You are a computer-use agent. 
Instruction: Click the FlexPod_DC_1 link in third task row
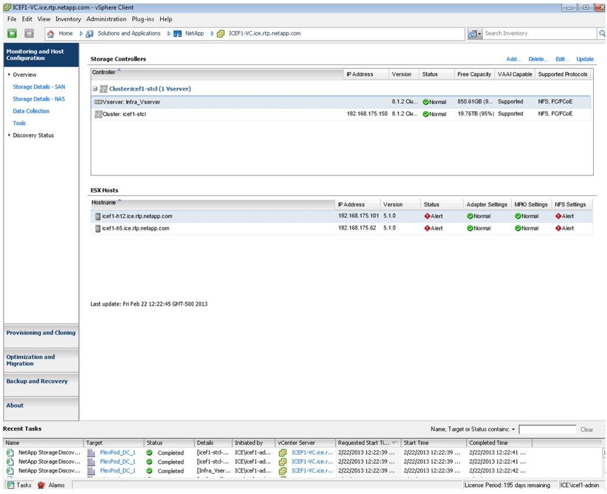[118, 471]
